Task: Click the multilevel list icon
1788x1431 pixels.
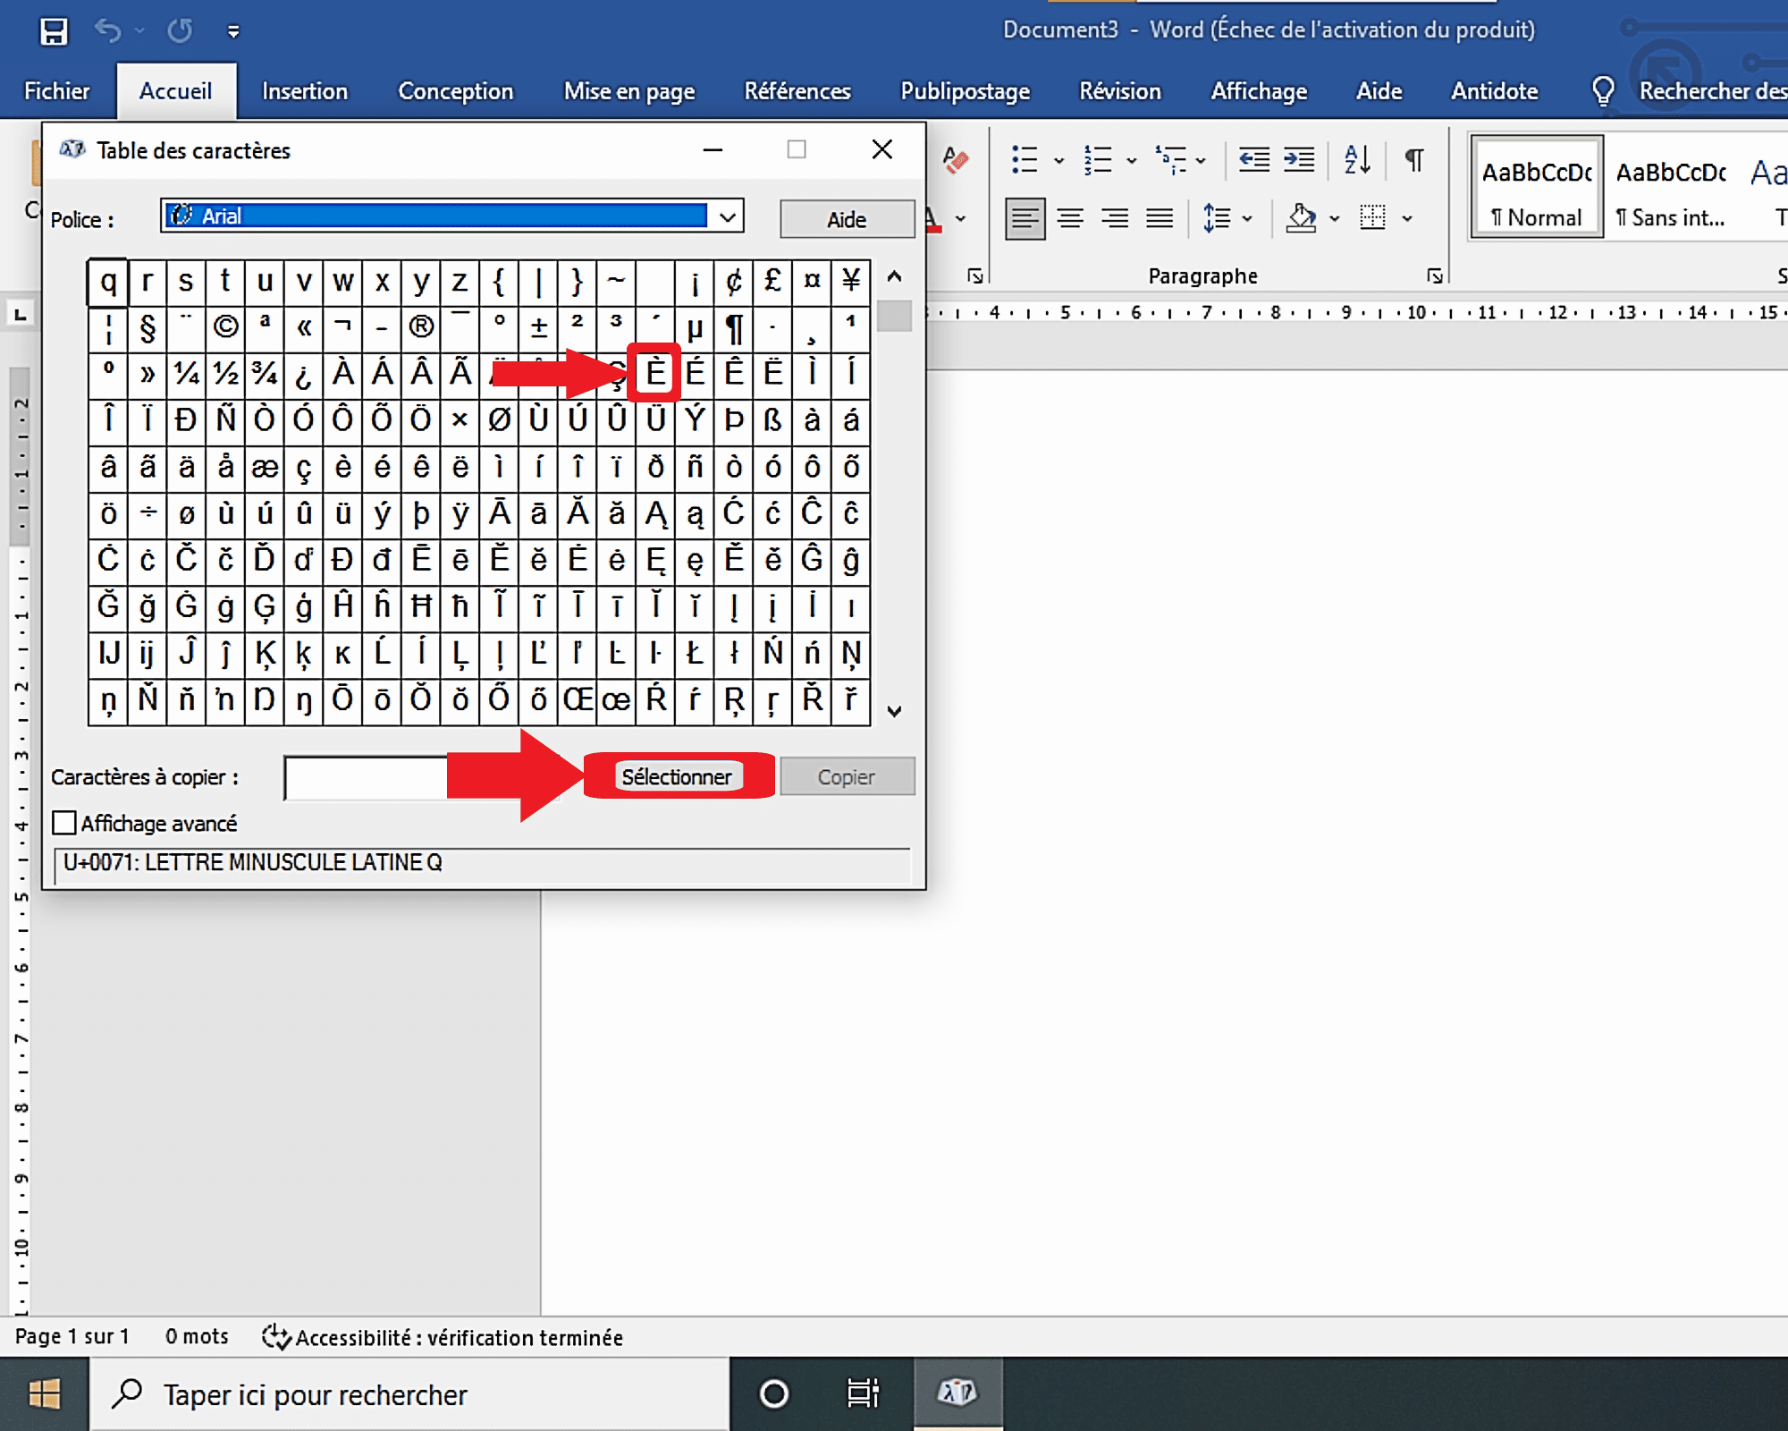Action: [1170, 161]
